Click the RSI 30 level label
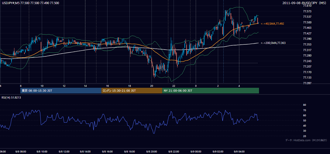Screen dimensions: 330x154 [x=304, y=131]
